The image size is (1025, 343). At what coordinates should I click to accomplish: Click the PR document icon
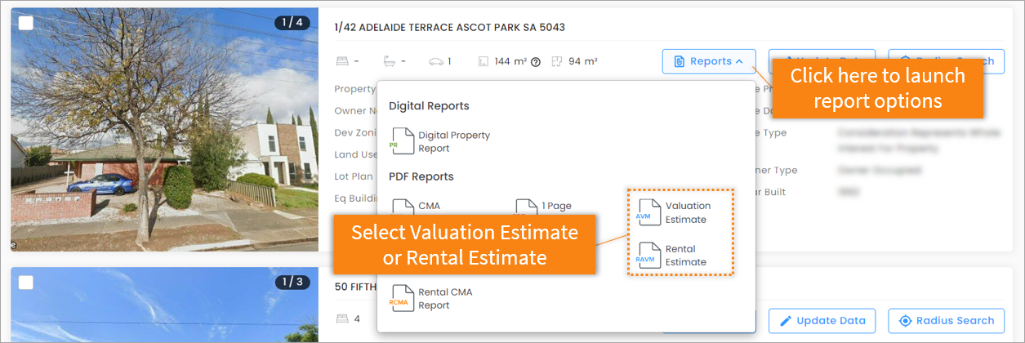[401, 141]
